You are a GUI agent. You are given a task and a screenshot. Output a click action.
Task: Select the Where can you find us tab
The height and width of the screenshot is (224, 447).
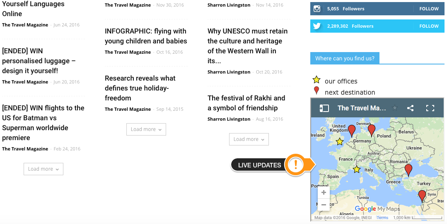click(345, 59)
